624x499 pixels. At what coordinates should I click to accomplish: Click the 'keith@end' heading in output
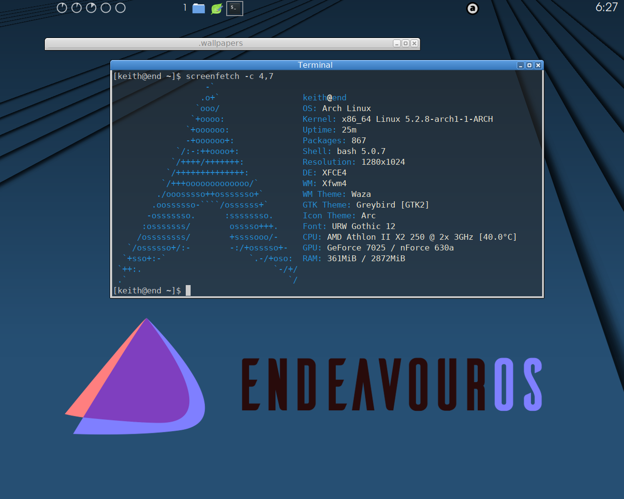point(325,97)
